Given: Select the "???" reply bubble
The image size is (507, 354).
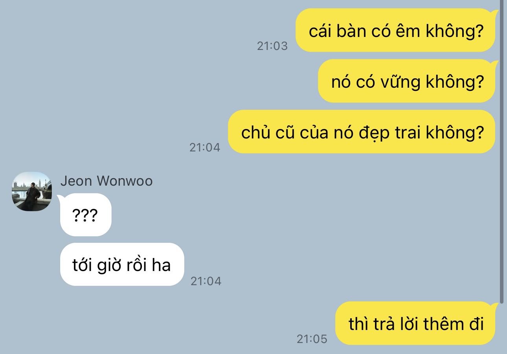Looking at the screenshot, I should tap(85, 215).
